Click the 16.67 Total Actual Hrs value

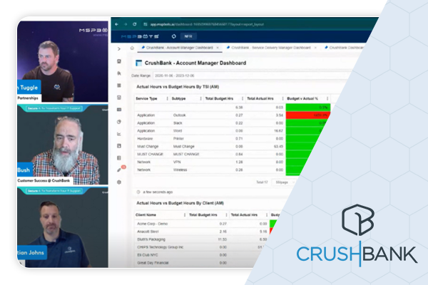(x=278, y=131)
